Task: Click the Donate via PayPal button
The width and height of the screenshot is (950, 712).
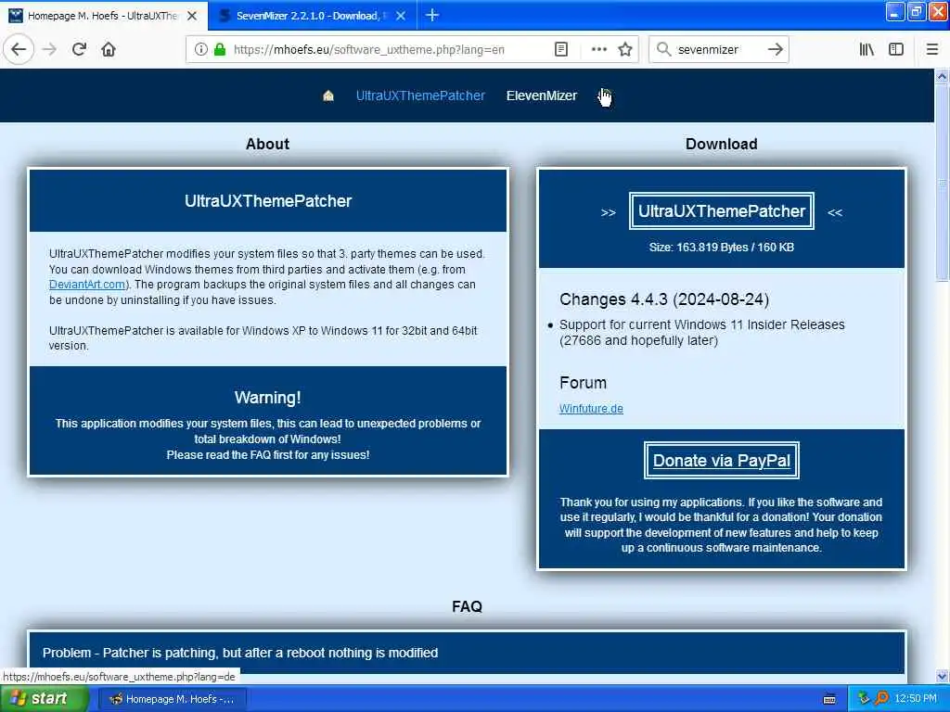Action: (x=722, y=461)
